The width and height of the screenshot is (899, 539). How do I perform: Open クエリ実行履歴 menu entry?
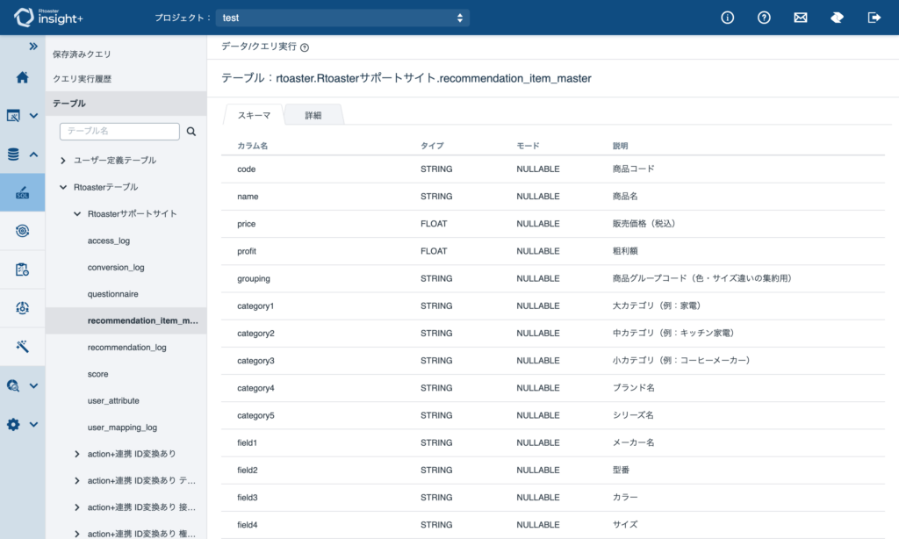pos(82,78)
